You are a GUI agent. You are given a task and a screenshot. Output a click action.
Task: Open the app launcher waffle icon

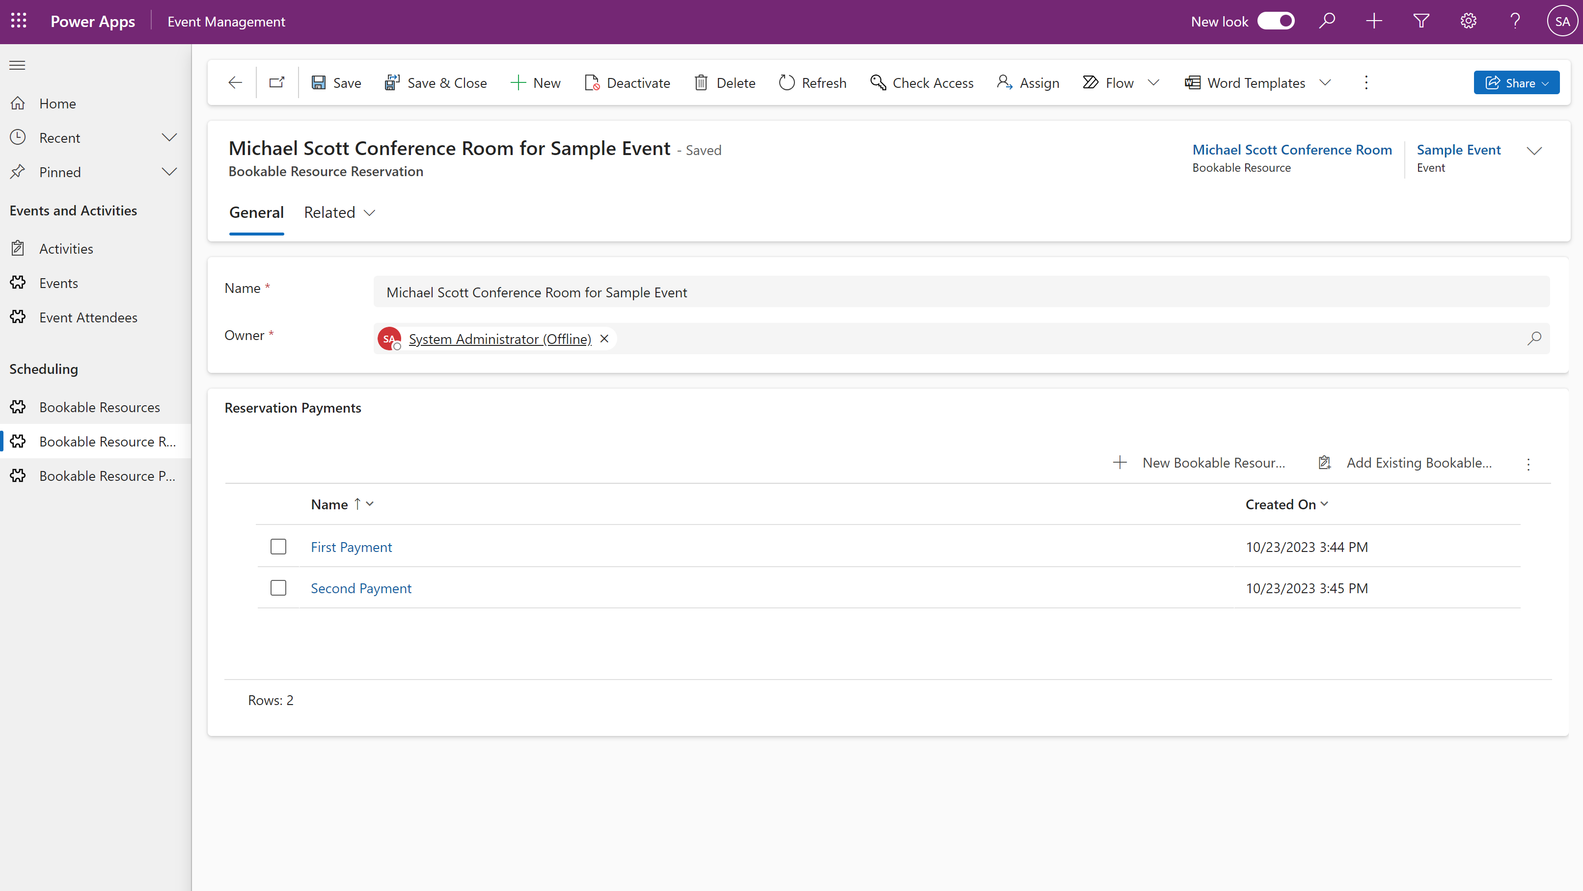pyautogui.click(x=19, y=21)
